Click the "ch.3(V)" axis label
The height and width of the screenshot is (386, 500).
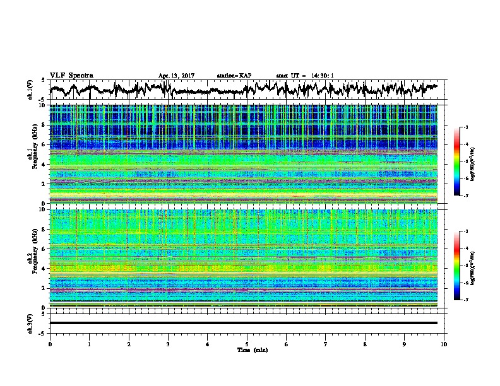pos(30,324)
